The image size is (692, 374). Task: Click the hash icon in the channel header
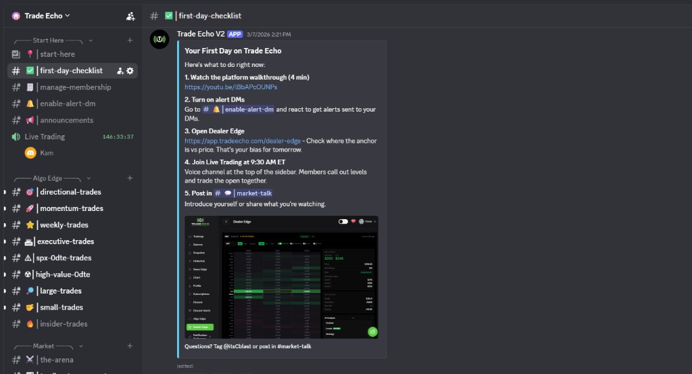(x=154, y=16)
